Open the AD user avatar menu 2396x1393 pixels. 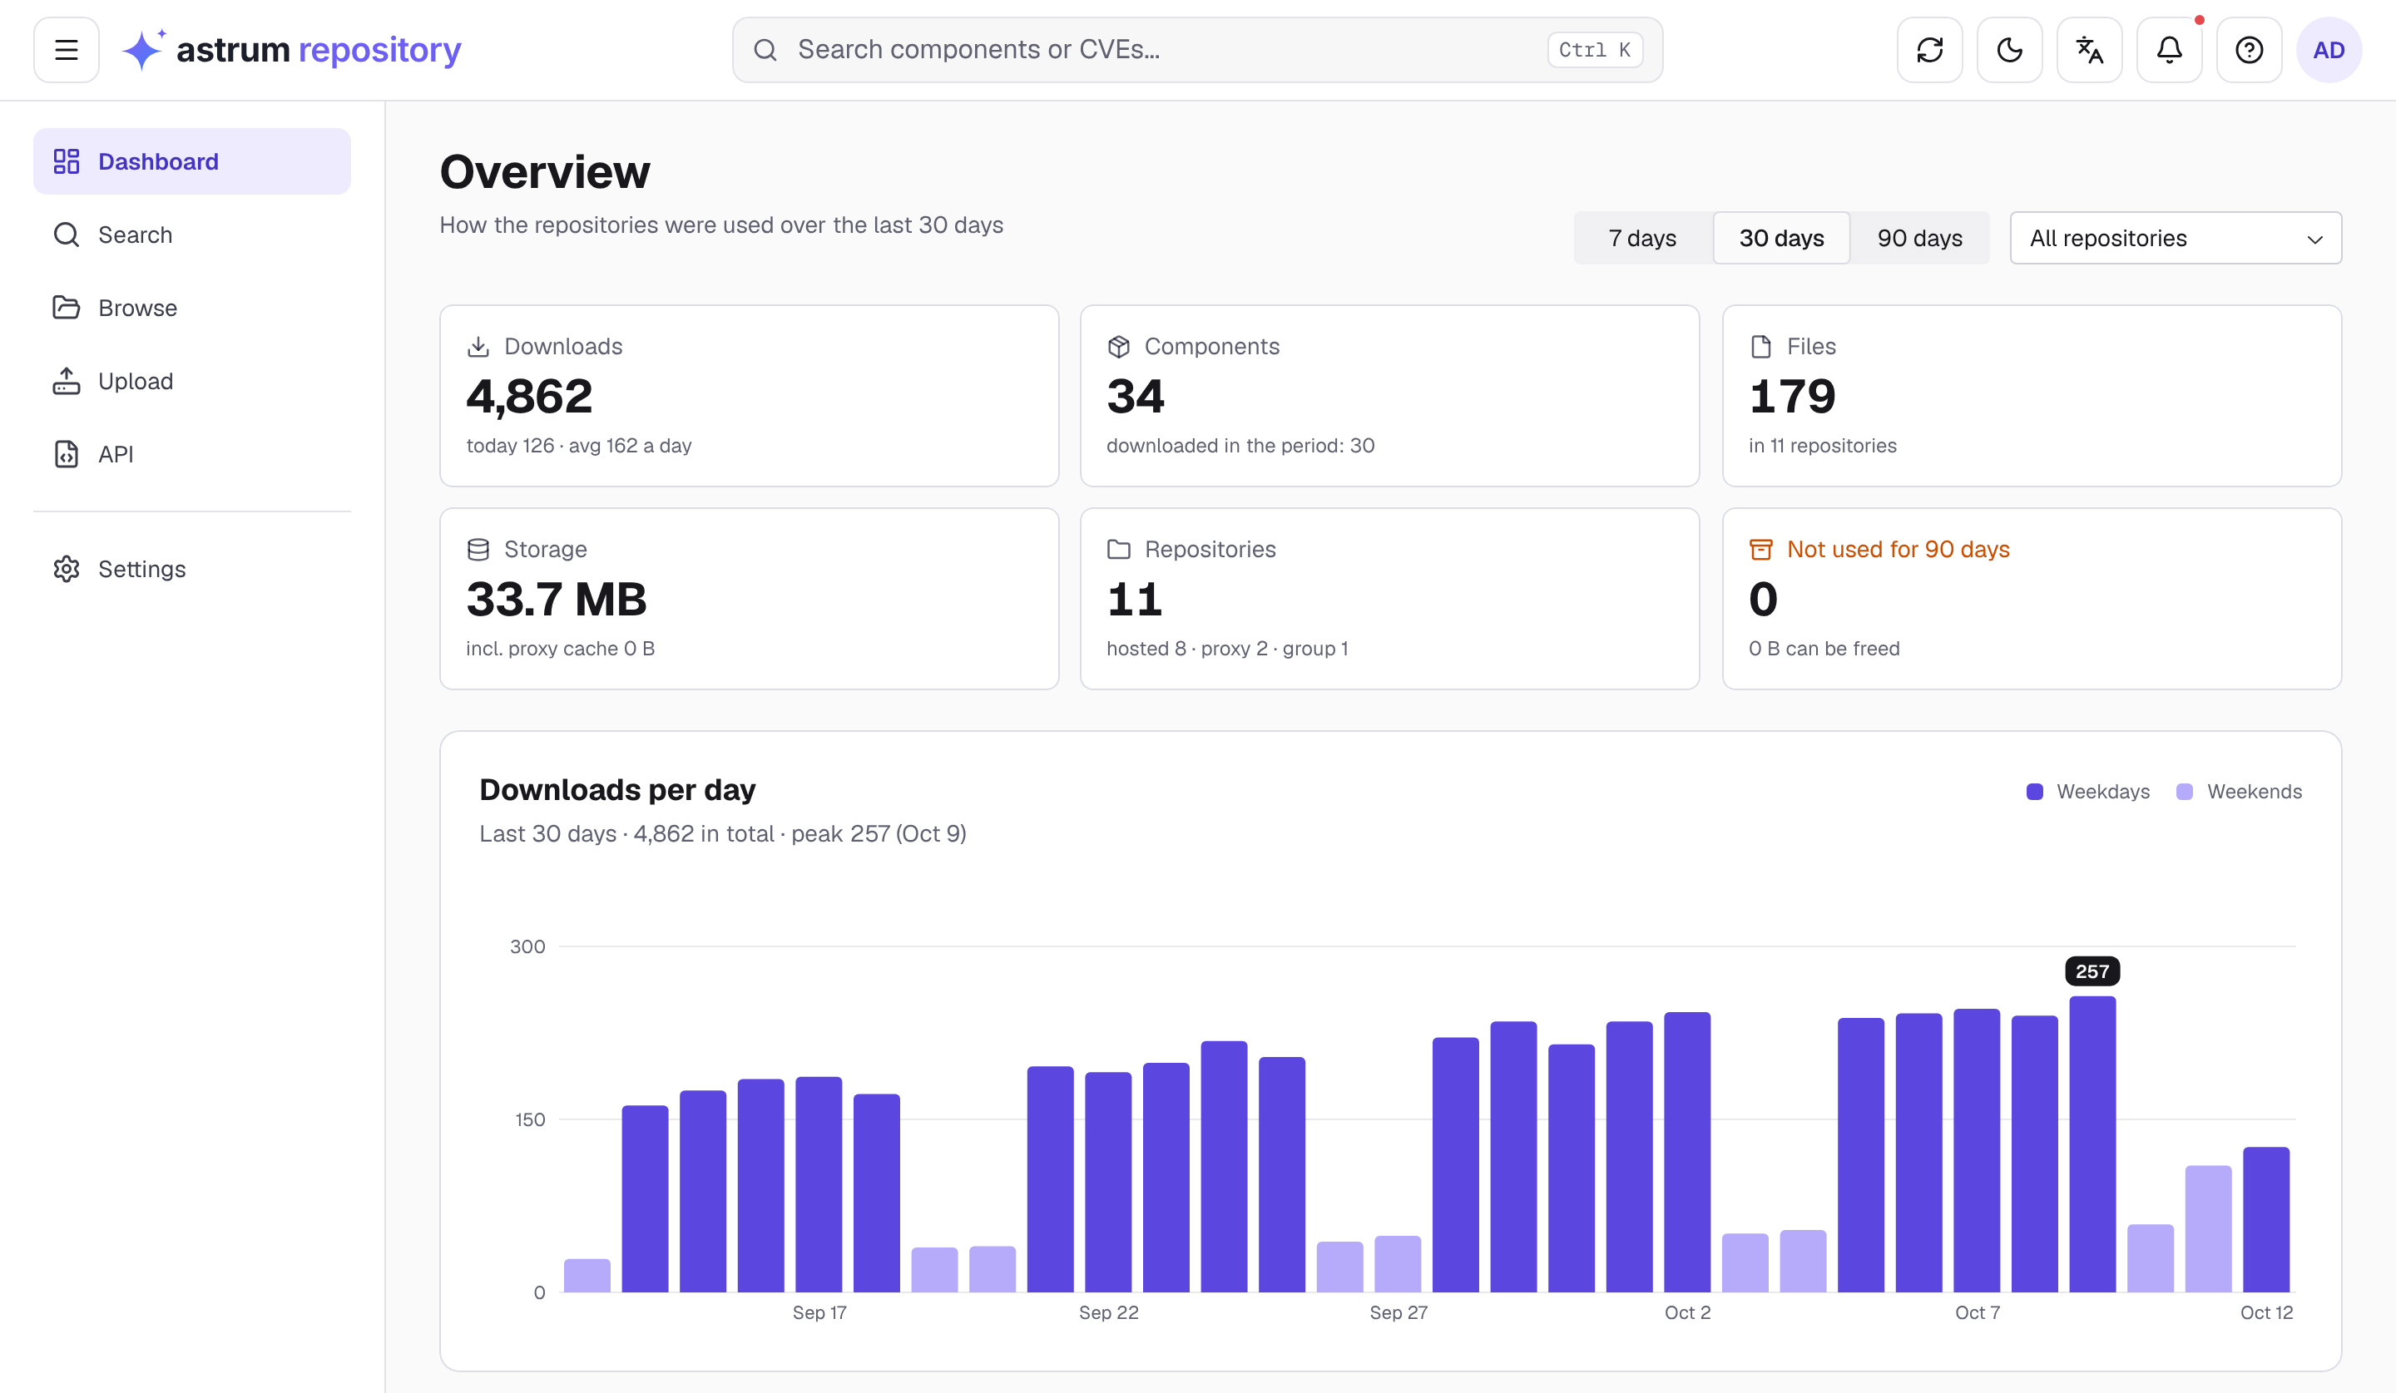pyautogui.click(x=2329, y=49)
